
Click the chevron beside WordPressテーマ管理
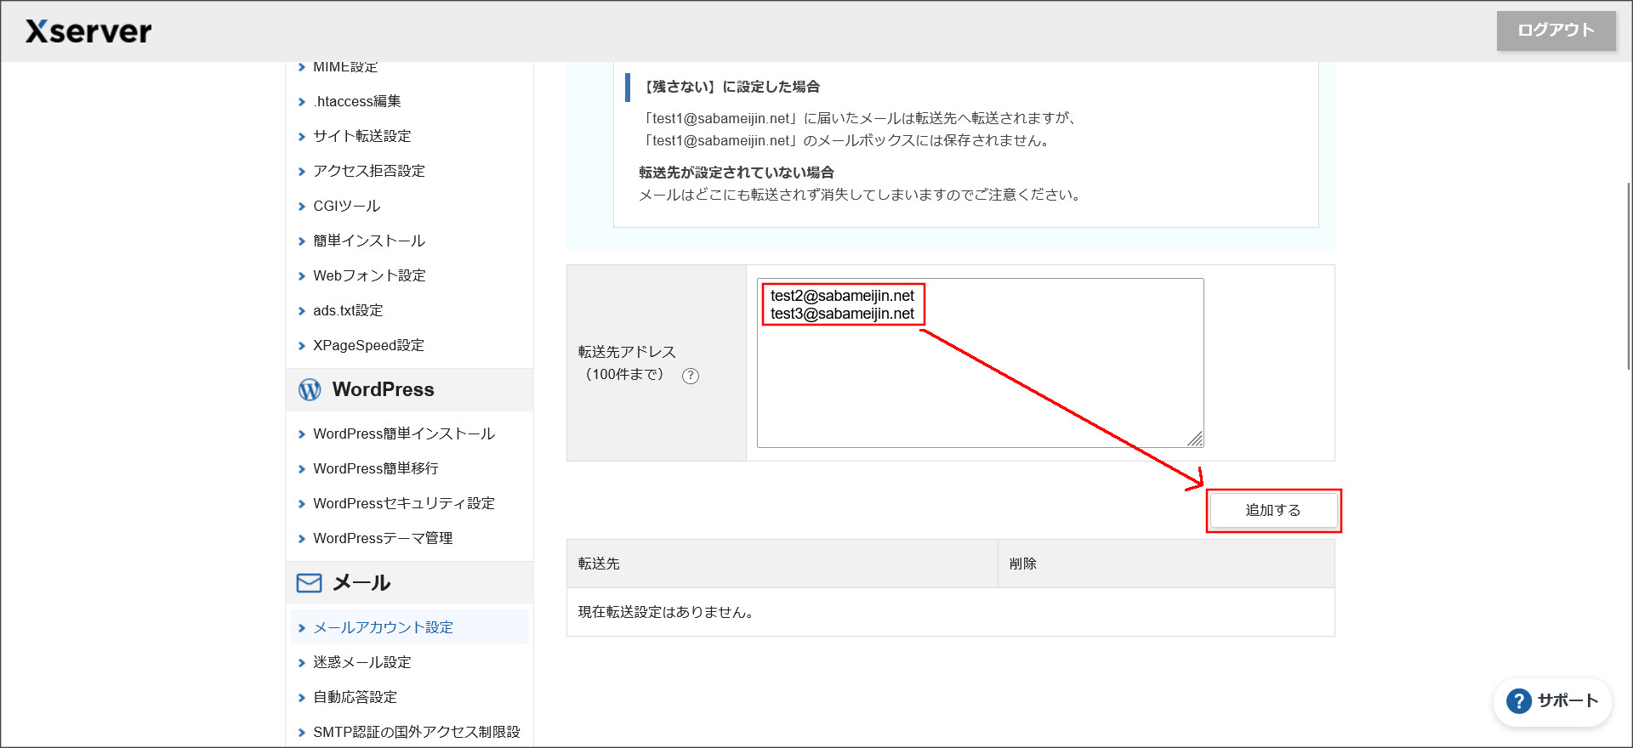tap(301, 539)
